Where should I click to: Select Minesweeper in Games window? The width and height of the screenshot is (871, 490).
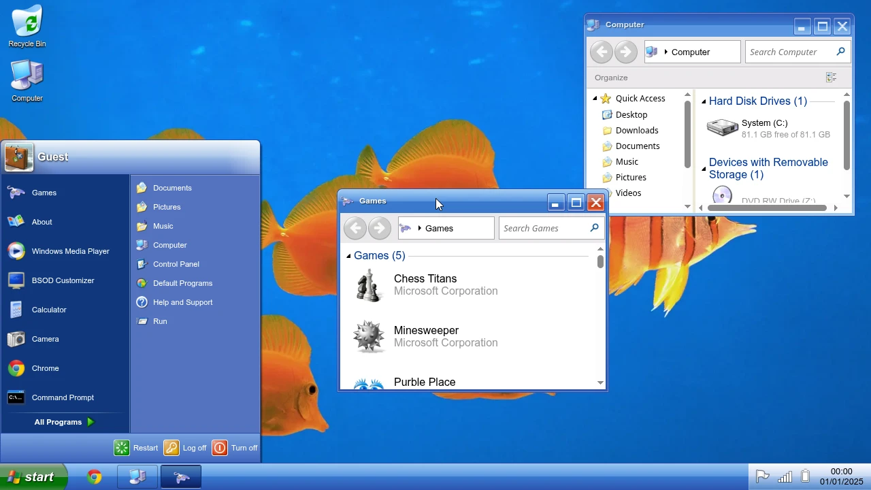pyautogui.click(x=470, y=336)
